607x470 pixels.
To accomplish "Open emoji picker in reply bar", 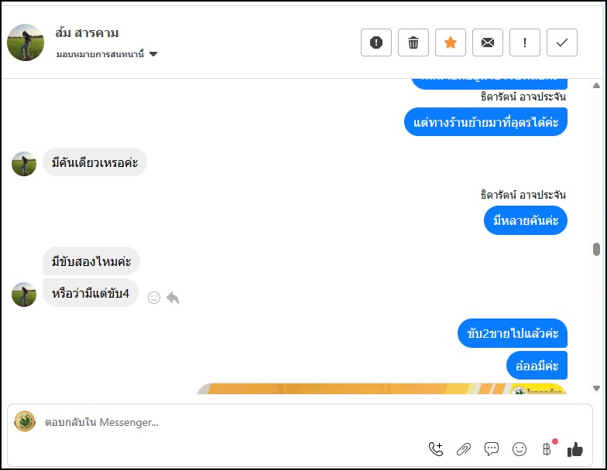I will coord(520,448).
